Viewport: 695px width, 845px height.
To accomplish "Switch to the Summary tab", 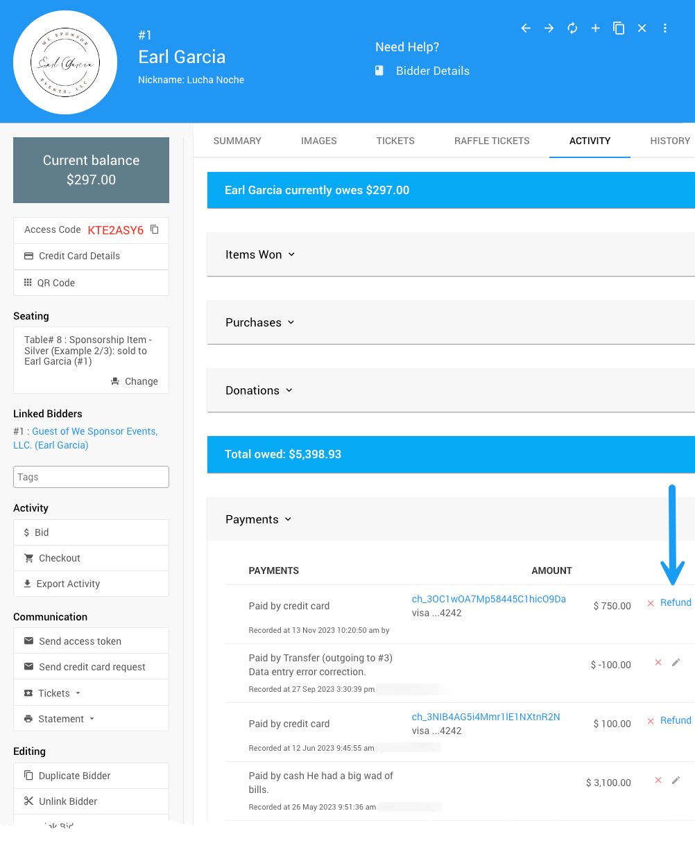I will pos(237,141).
